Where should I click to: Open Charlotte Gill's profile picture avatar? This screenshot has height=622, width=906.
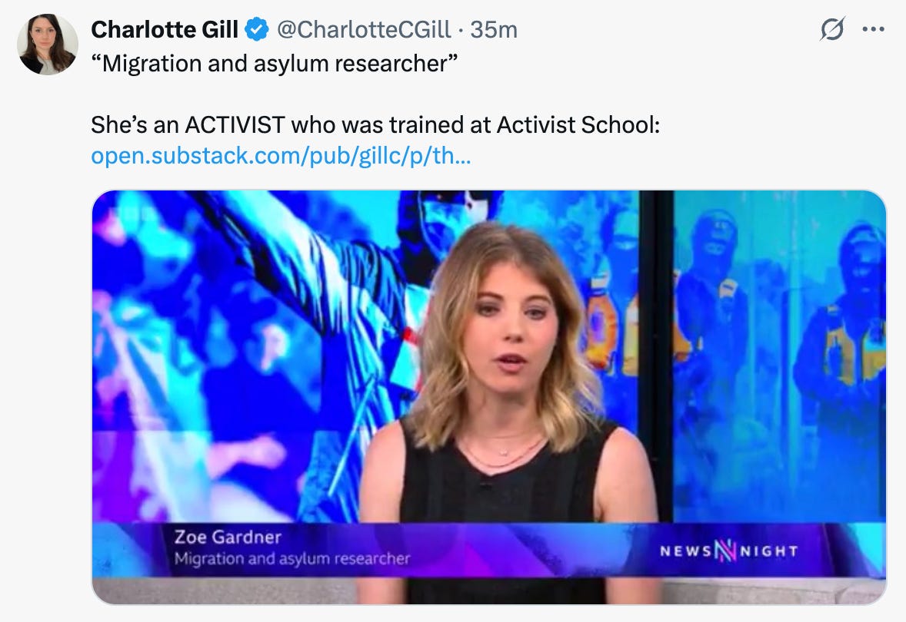click(48, 45)
